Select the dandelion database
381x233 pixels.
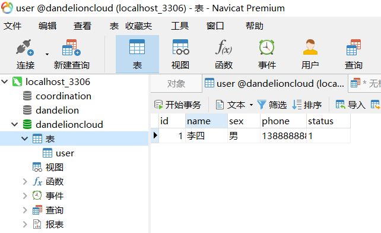(x=57, y=111)
